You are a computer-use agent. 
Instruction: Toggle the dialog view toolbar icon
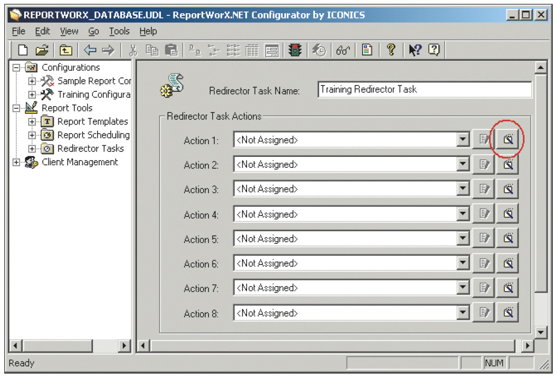click(272, 50)
